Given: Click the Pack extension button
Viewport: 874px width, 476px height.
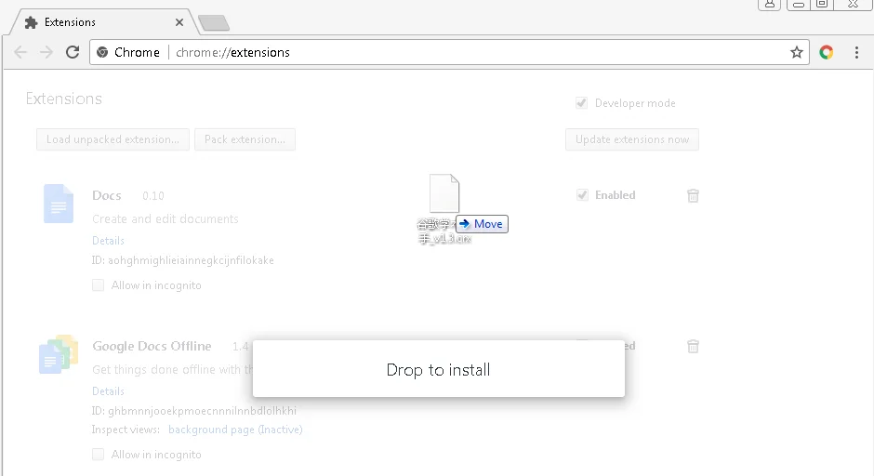Looking at the screenshot, I should [245, 139].
